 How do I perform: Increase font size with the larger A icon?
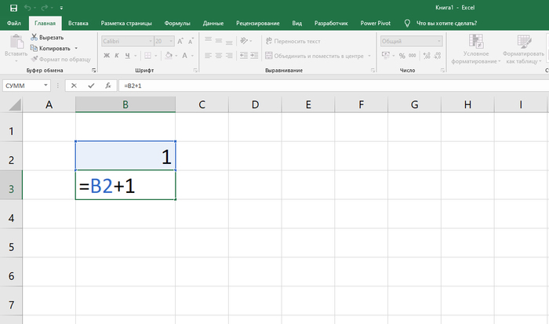180,41
